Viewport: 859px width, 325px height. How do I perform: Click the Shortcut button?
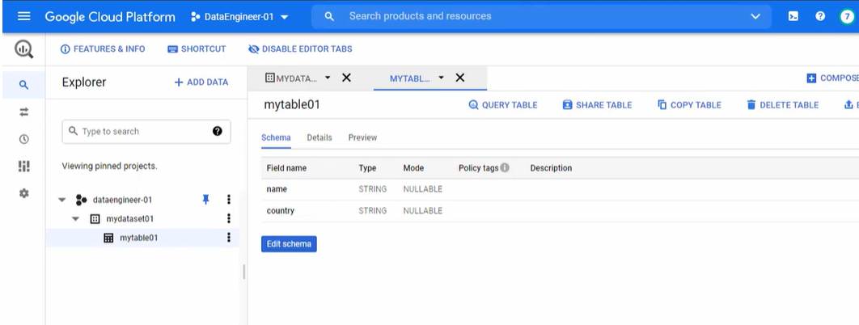197,49
